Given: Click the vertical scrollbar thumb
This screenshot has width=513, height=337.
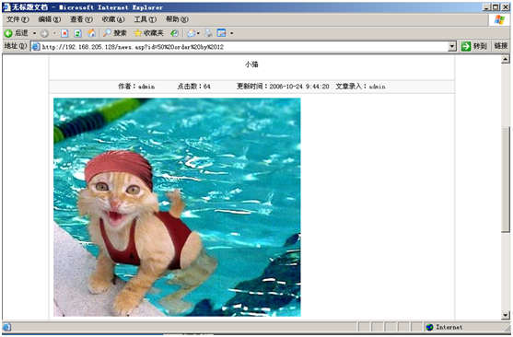Looking at the screenshot, I should 505,180.
